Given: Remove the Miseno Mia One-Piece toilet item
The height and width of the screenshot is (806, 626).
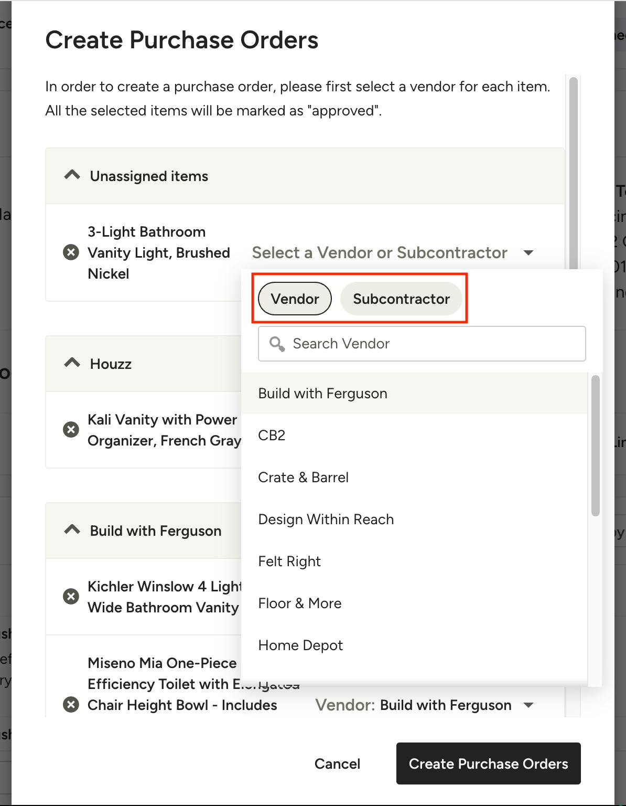Looking at the screenshot, I should click(x=71, y=705).
